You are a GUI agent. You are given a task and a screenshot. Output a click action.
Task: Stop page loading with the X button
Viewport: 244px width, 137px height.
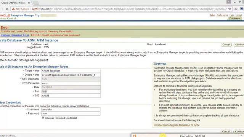coord(7,9)
